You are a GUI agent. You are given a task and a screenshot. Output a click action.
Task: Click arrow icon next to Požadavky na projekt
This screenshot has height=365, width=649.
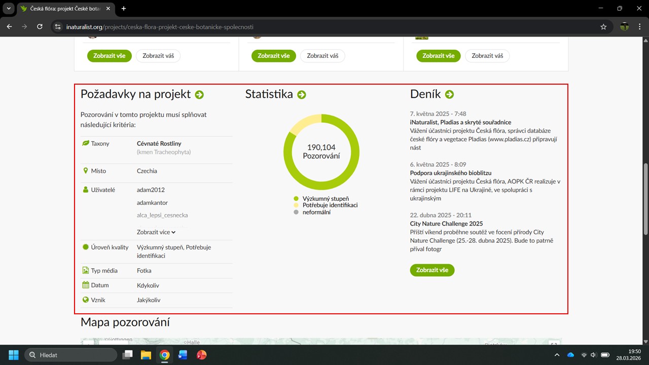(x=199, y=95)
